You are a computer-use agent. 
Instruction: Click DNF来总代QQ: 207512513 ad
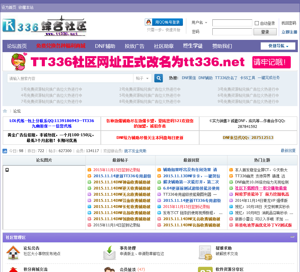pyautogui.click(x=248, y=138)
